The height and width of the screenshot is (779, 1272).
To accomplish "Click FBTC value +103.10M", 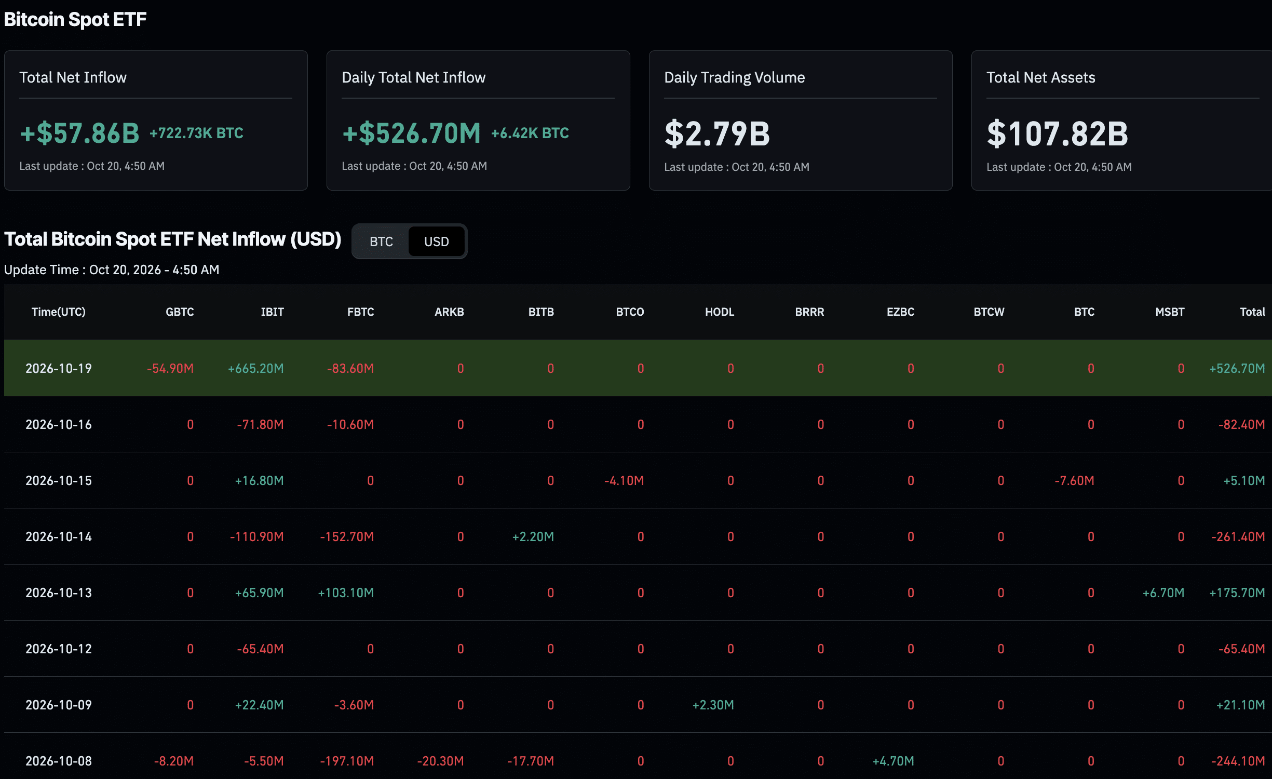I will pos(346,593).
